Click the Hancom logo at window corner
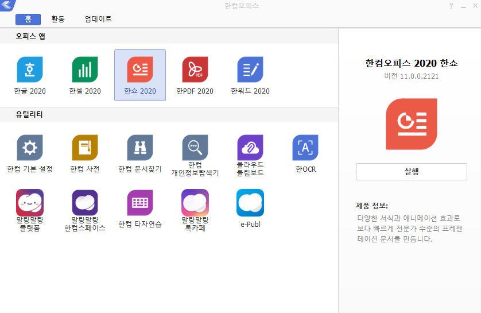The height and width of the screenshot is (313, 481). (x=7, y=5)
